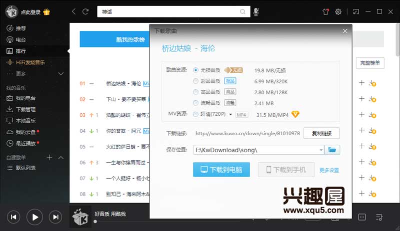Click 点此登录 to log in
This screenshot has height=231, width=400.
coord(30,12)
